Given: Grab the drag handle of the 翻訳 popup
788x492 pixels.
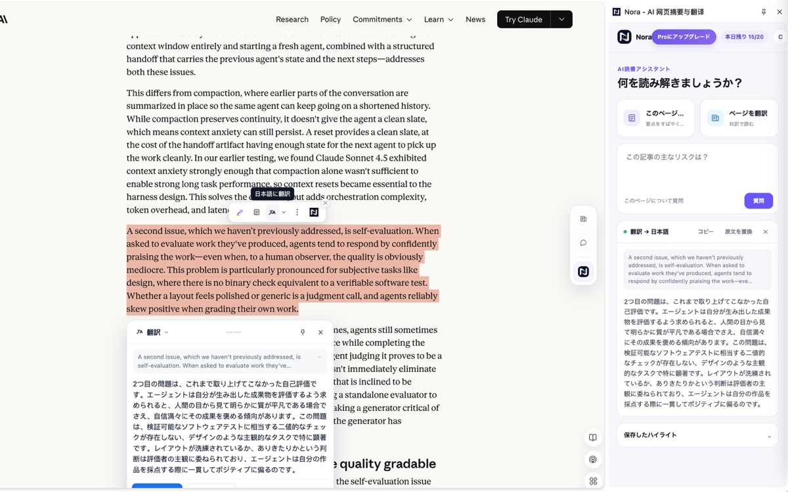Looking at the screenshot, I should click(x=234, y=333).
